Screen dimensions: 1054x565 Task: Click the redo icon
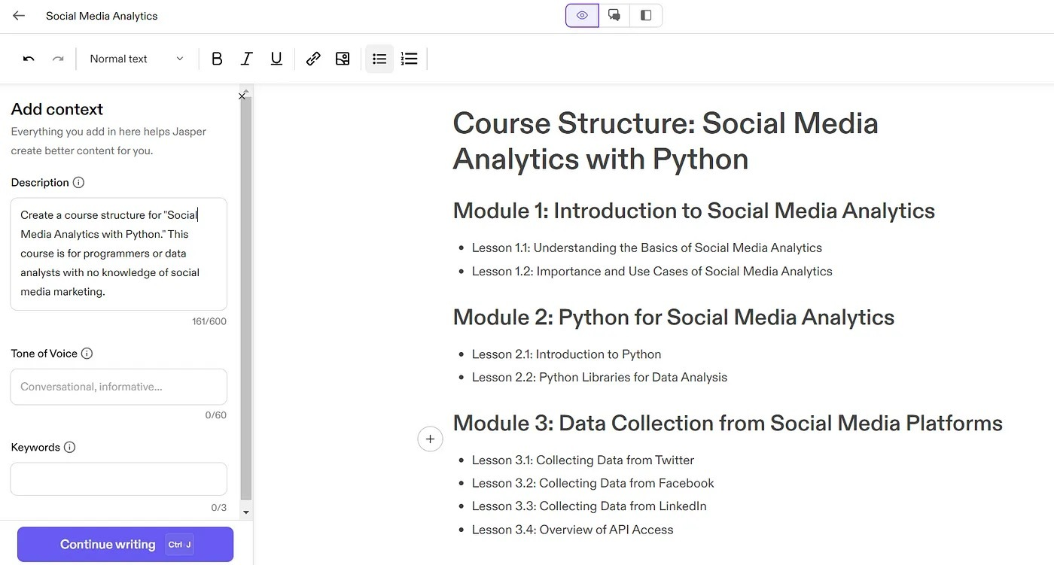click(58, 59)
